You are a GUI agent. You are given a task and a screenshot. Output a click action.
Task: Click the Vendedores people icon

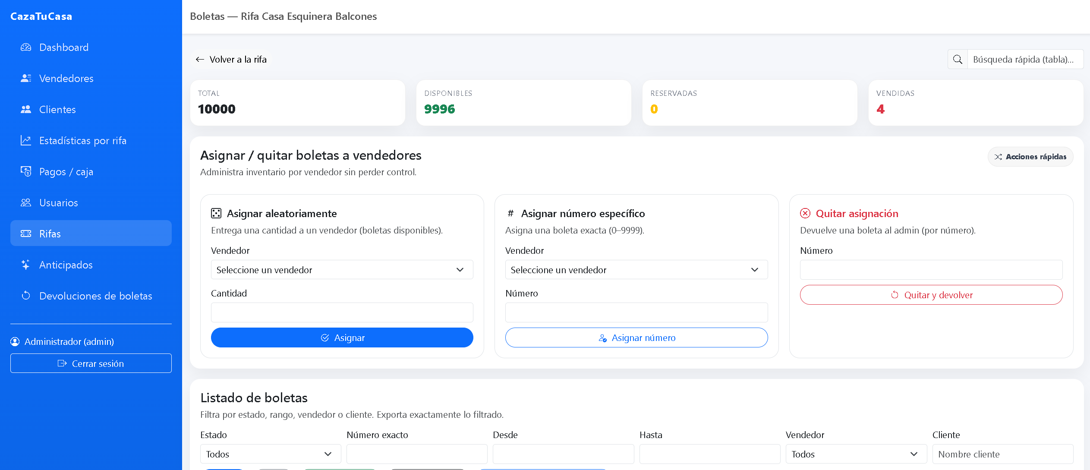26,79
